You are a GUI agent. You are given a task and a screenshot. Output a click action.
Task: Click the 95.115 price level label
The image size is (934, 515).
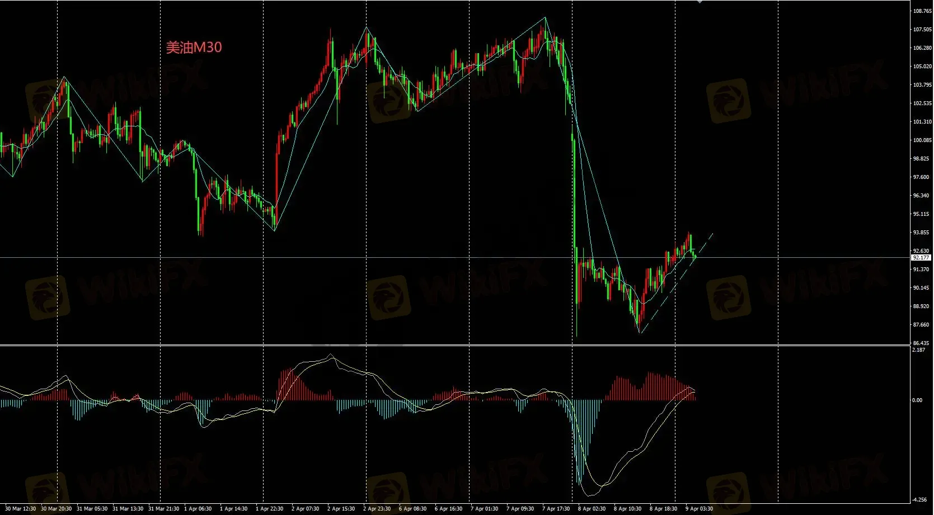click(922, 214)
